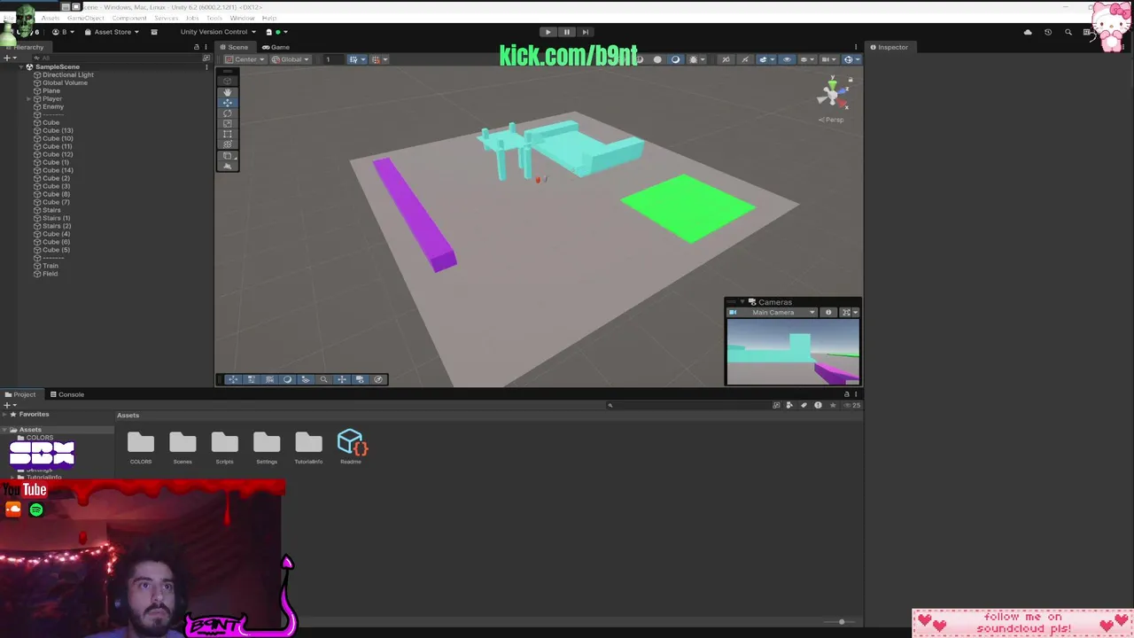Click the Step frame button
1134x638 pixels.
[x=585, y=32]
